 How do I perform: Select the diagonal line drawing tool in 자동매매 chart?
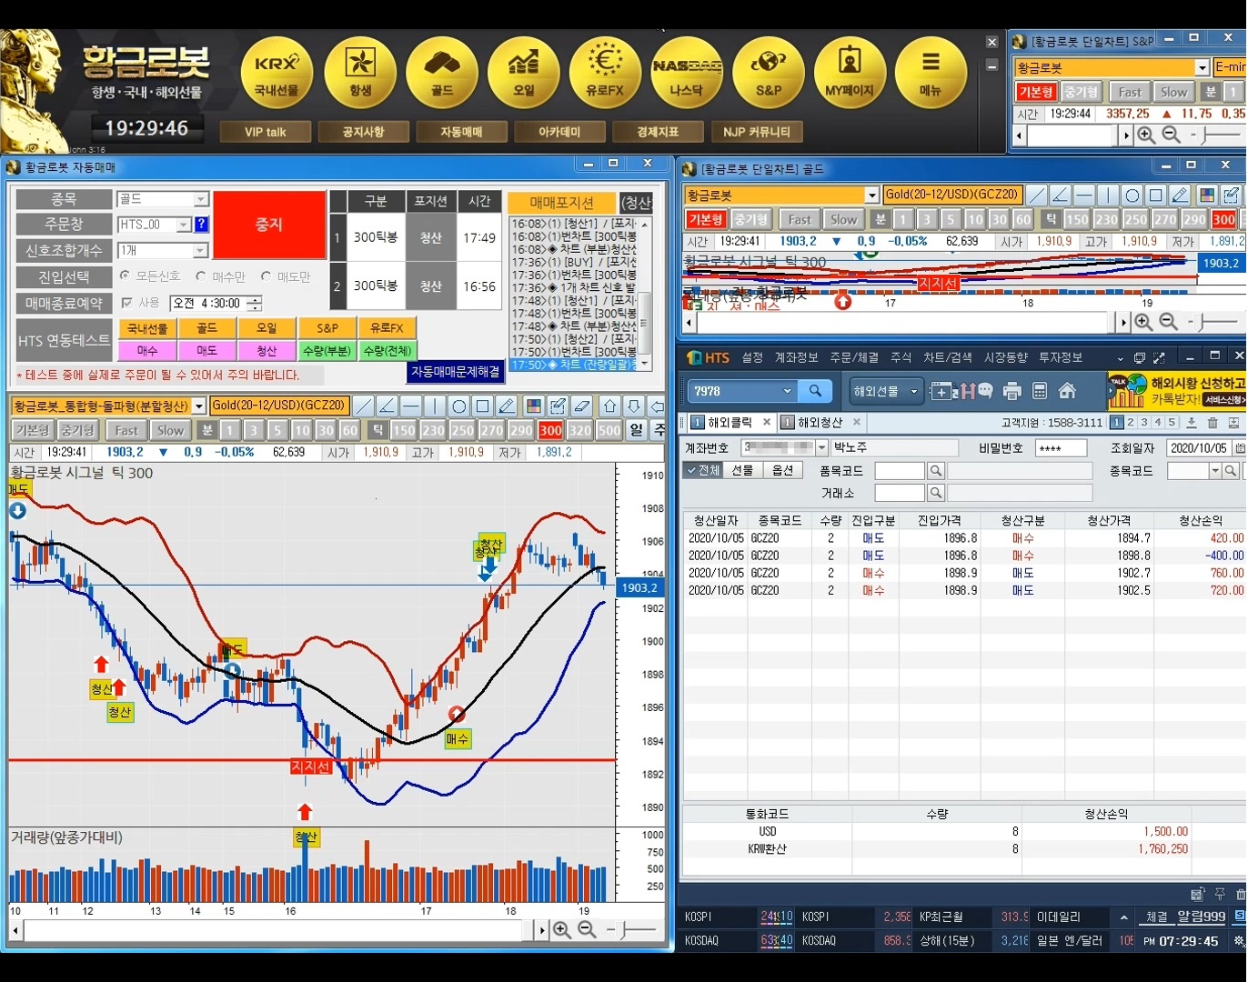point(364,406)
